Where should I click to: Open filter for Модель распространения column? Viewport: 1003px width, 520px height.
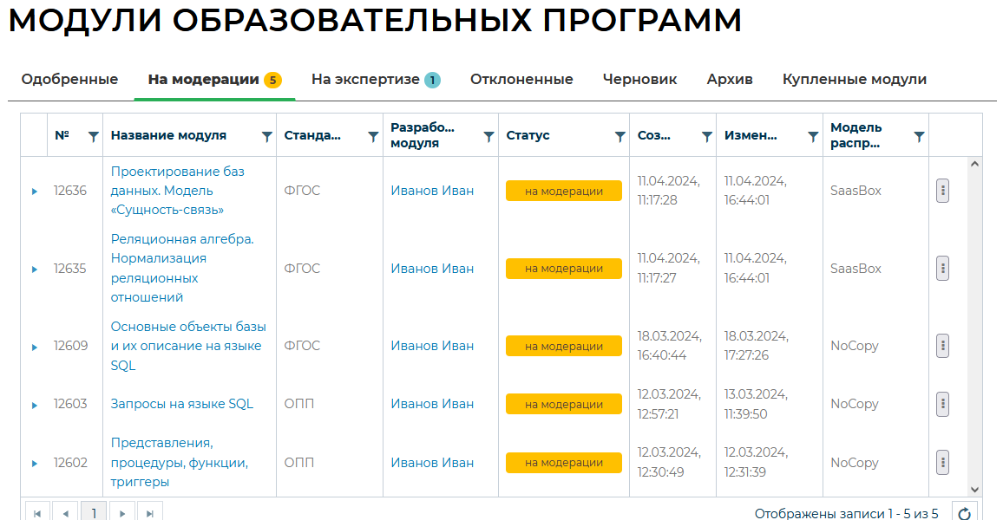919,136
